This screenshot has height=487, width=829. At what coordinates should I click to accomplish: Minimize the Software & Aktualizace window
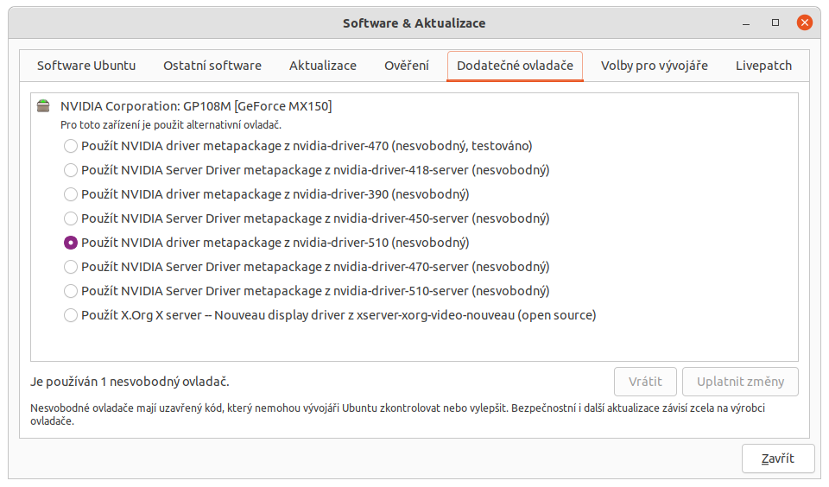tap(748, 22)
